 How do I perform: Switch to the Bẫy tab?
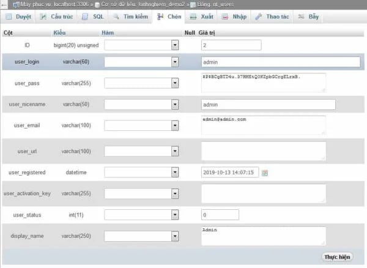pyautogui.click(x=308, y=17)
